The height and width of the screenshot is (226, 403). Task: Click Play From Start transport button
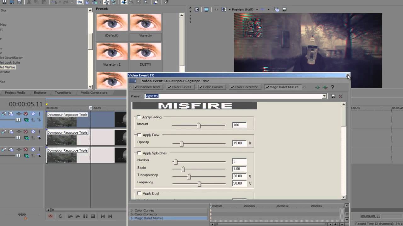tap(70, 216)
